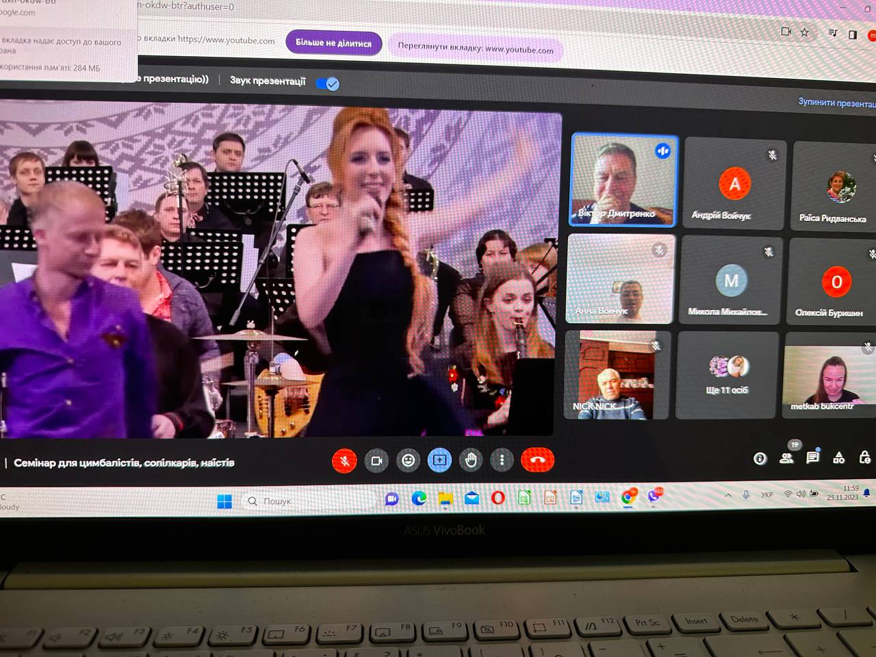Select Анна Вовчук participant tile

[620, 279]
